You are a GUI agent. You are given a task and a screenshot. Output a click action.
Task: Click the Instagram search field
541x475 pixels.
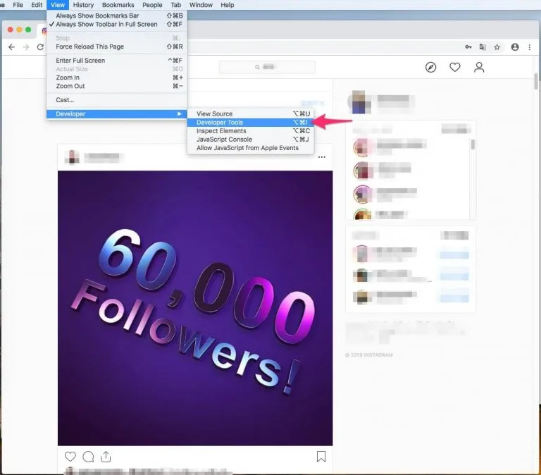coord(267,67)
